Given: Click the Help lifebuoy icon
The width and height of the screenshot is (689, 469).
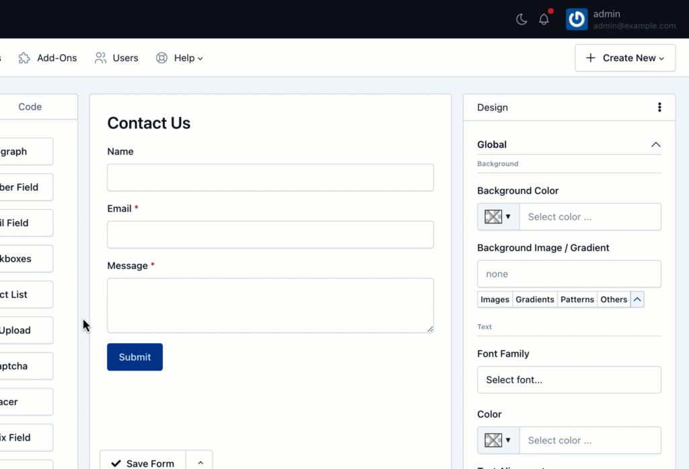Looking at the screenshot, I should [x=161, y=58].
